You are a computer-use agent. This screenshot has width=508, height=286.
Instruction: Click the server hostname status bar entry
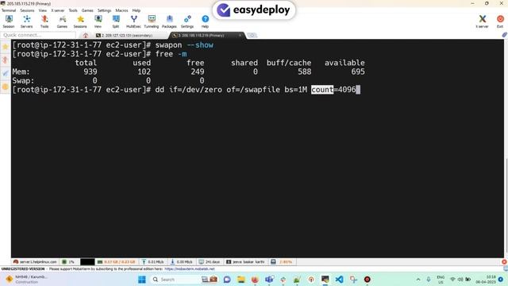click(35, 261)
